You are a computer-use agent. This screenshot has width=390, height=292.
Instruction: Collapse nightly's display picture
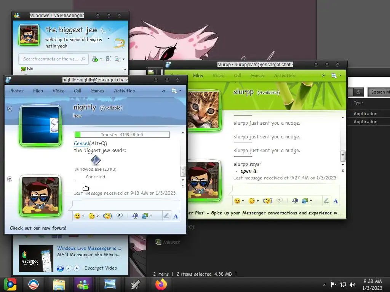(10, 108)
